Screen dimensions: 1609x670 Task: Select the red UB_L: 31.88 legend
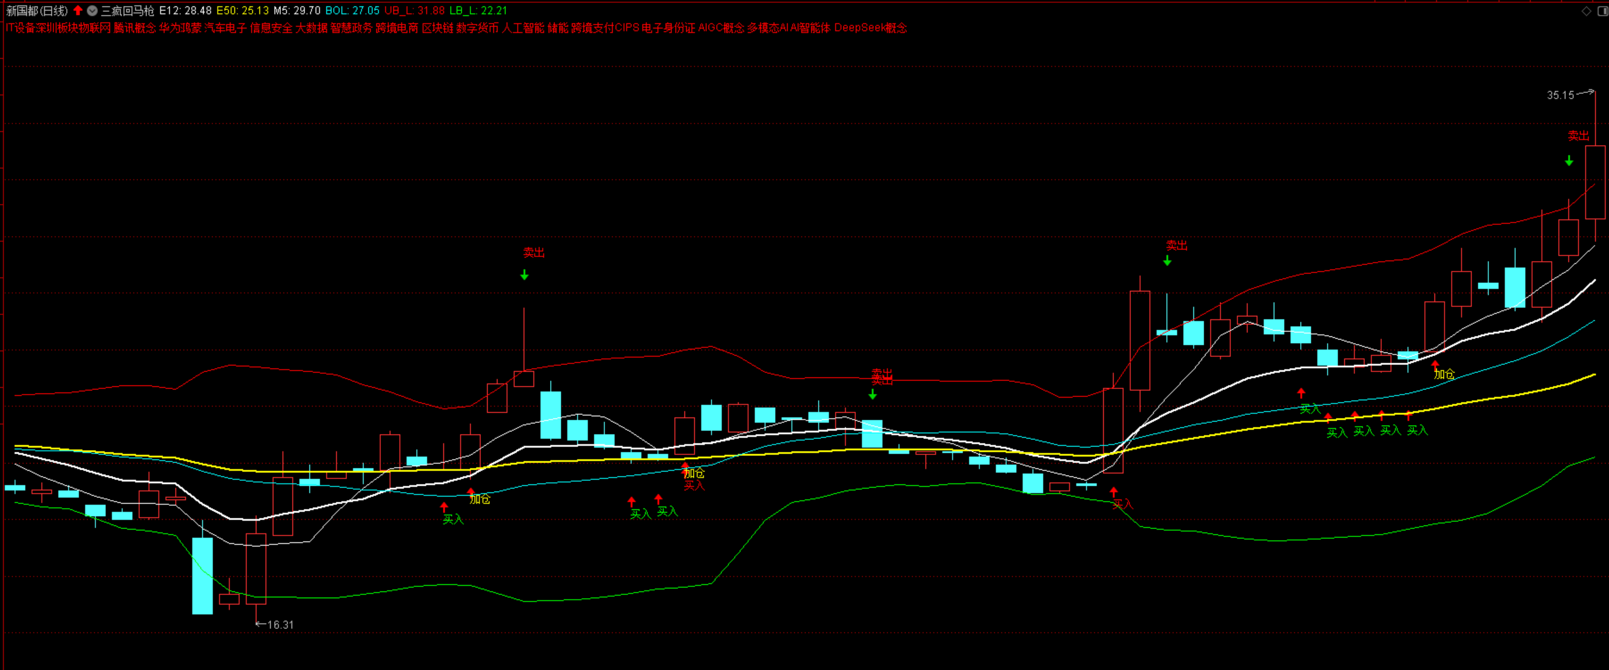[414, 11]
